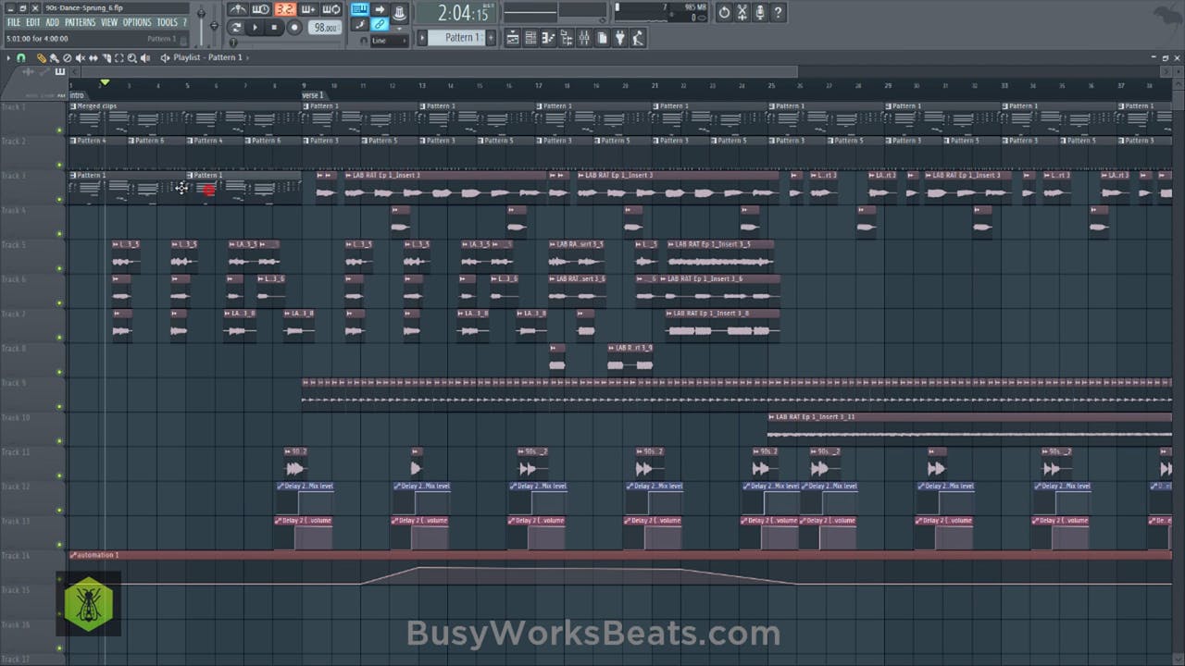This screenshot has height=666, width=1185.
Task: Toggle the snap magnet in the playlist
Action: click(21, 57)
